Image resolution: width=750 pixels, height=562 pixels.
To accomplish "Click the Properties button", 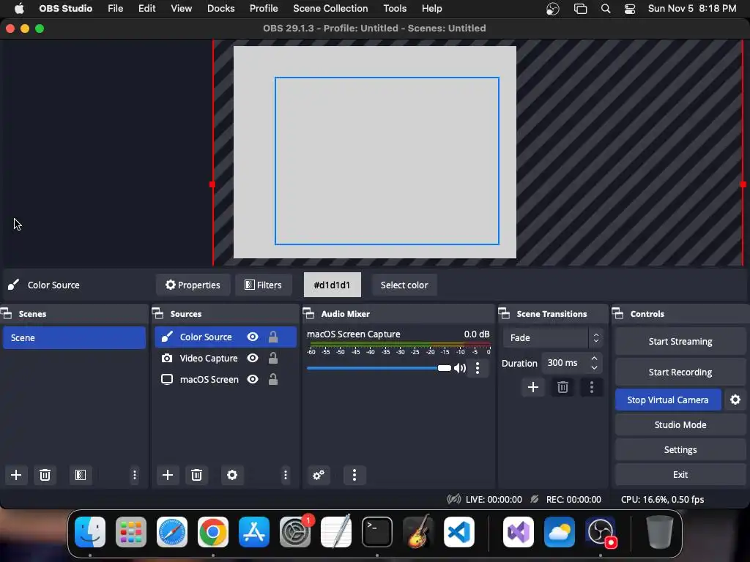I will click(x=193, y=285).
